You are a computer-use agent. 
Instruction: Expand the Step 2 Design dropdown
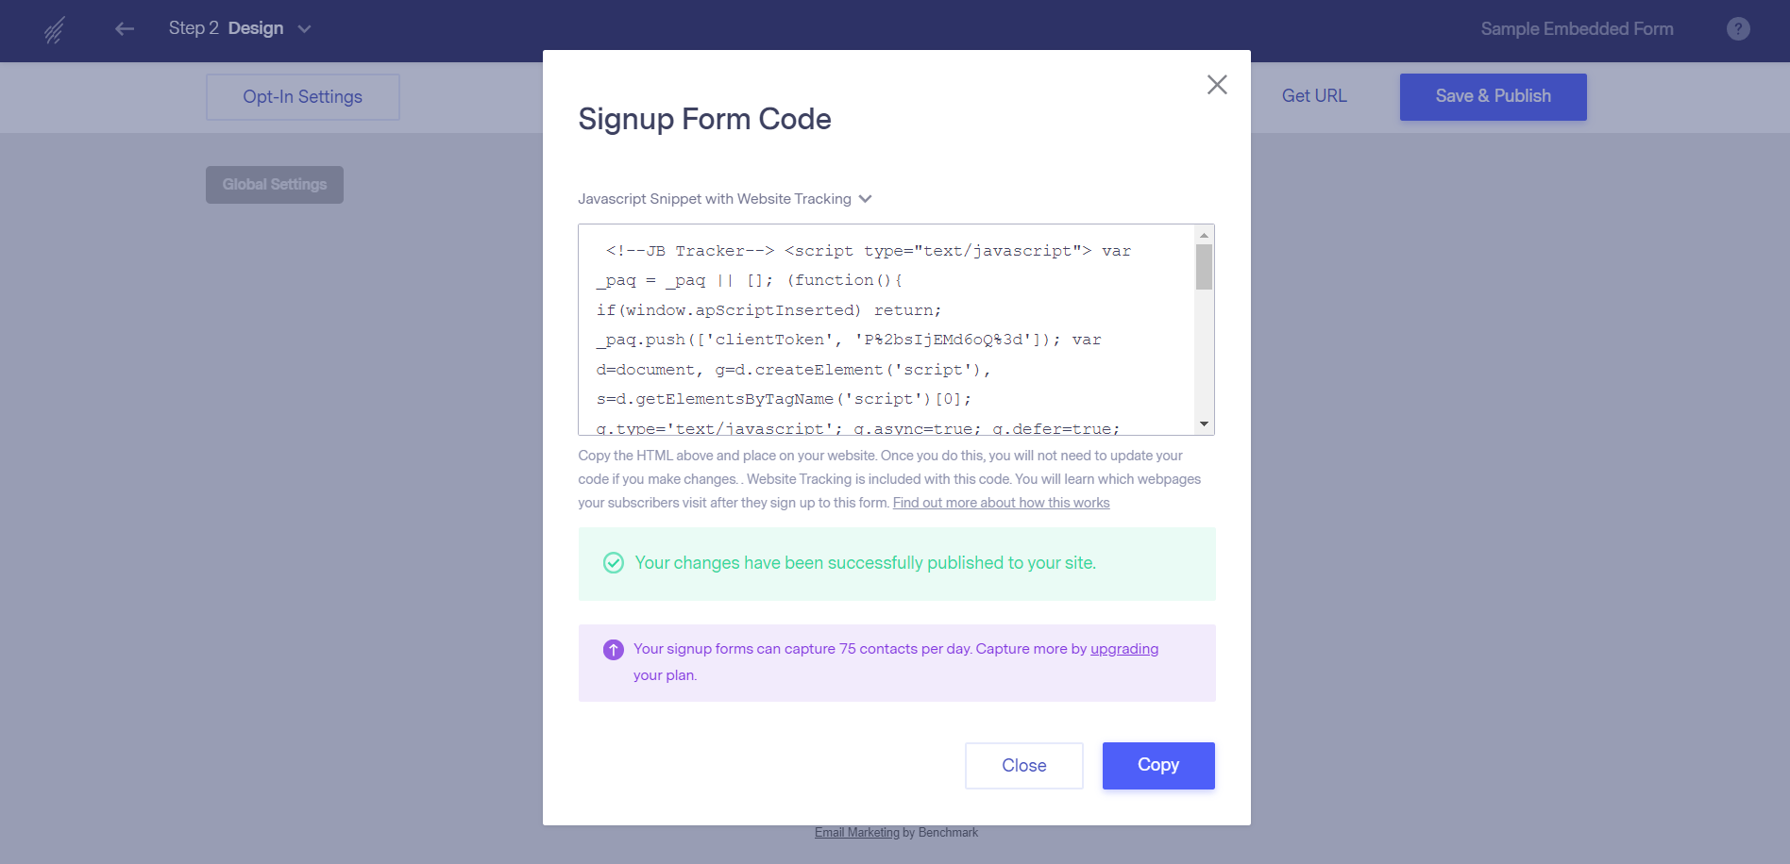304,29
